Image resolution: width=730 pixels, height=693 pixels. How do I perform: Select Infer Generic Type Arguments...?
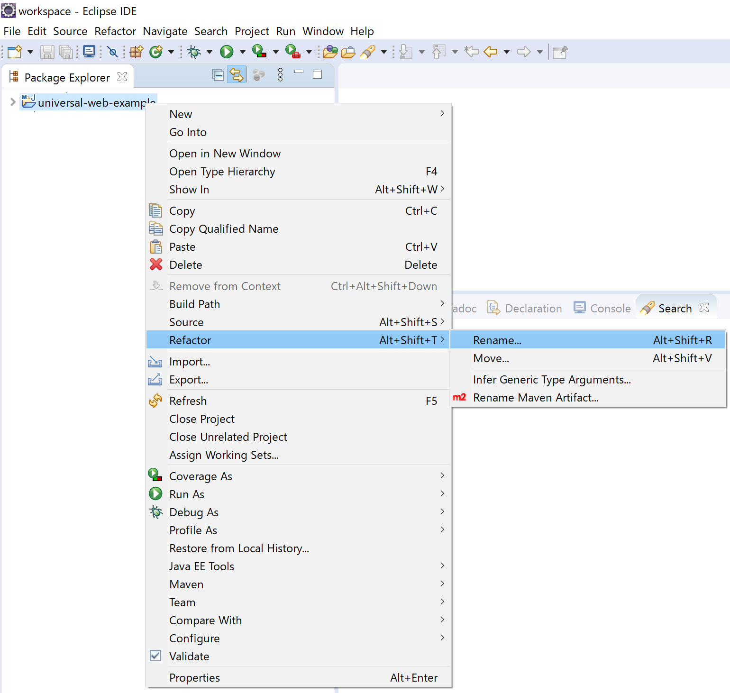coord(588,379)
